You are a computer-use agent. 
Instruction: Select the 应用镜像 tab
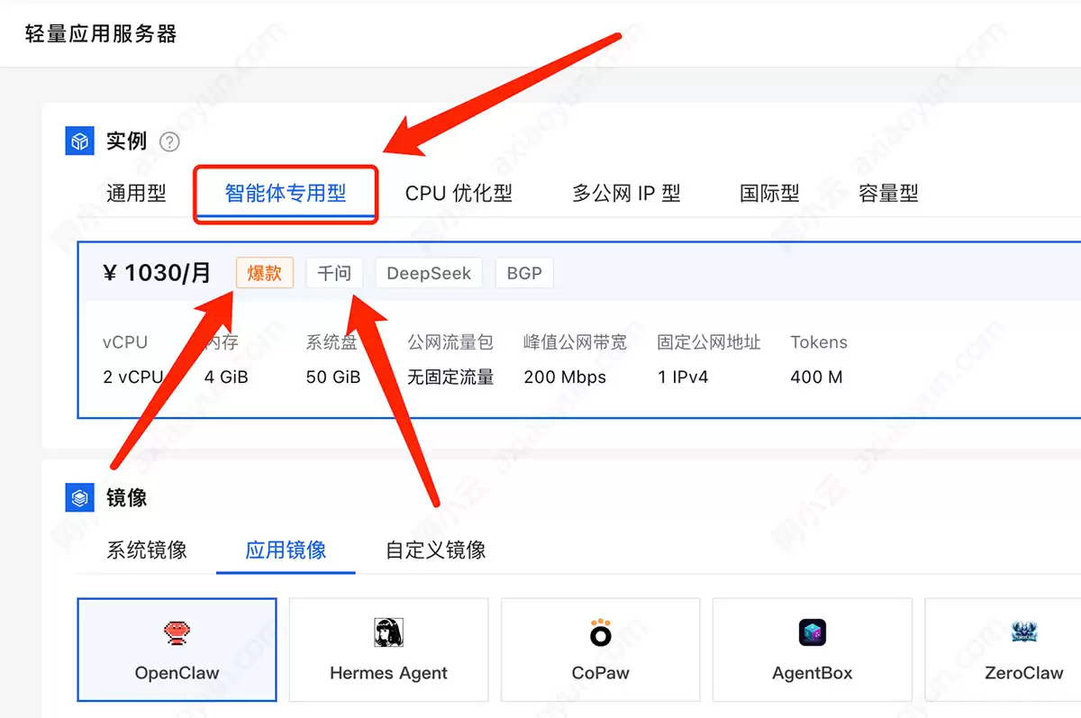pos(286,550)
